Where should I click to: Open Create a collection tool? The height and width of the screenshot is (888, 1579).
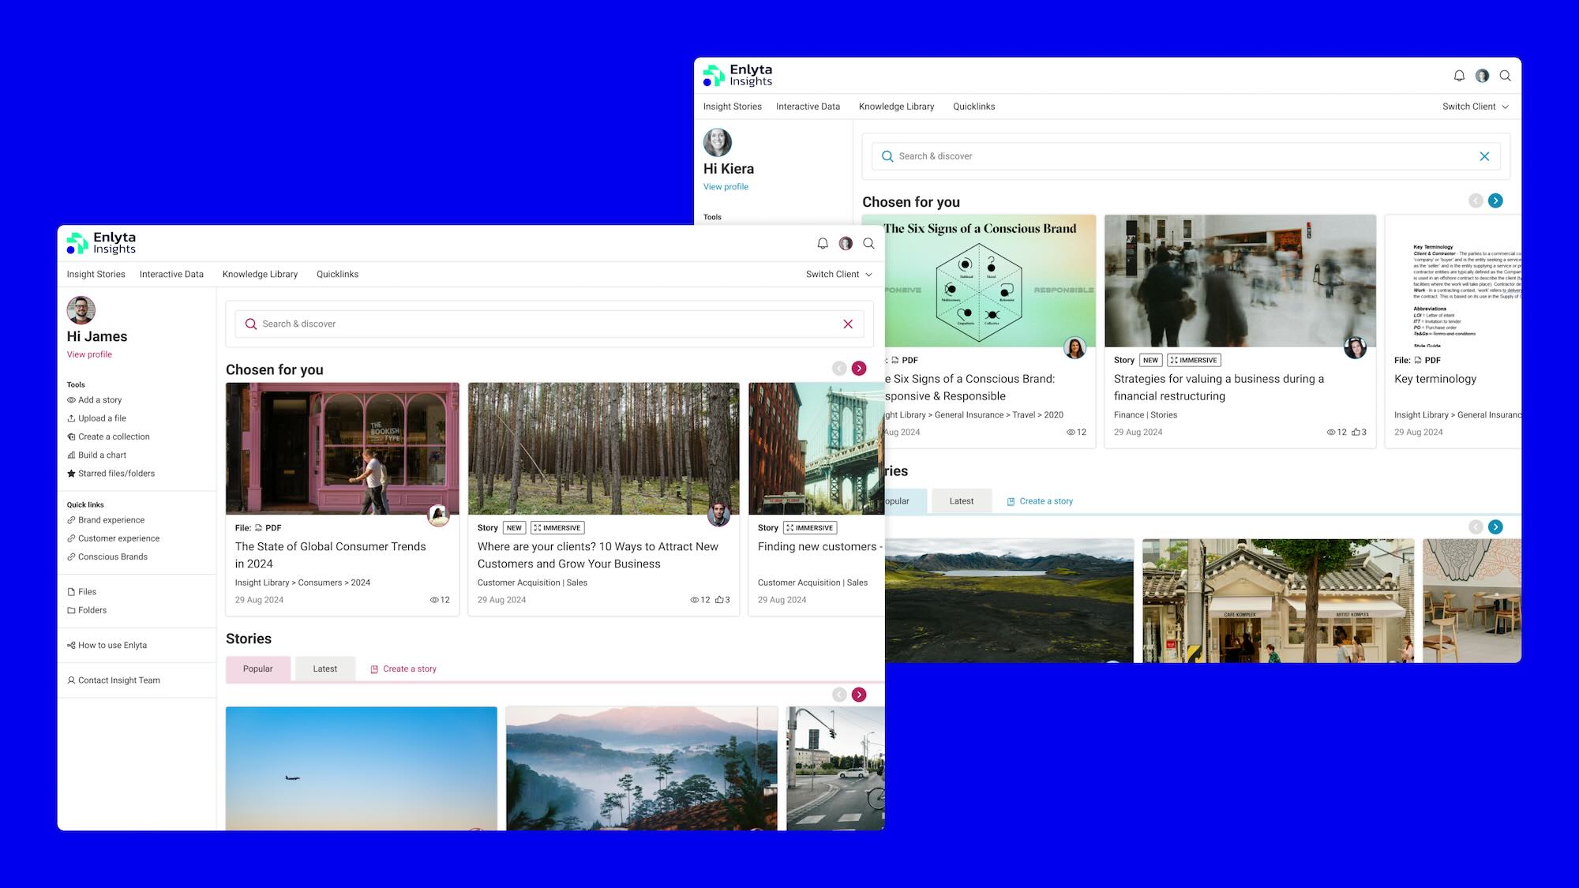[x=114, y=437]
